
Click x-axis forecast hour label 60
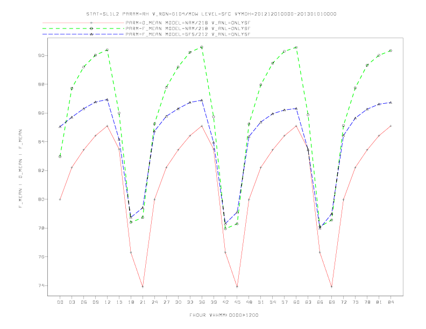tap(296, 302)
